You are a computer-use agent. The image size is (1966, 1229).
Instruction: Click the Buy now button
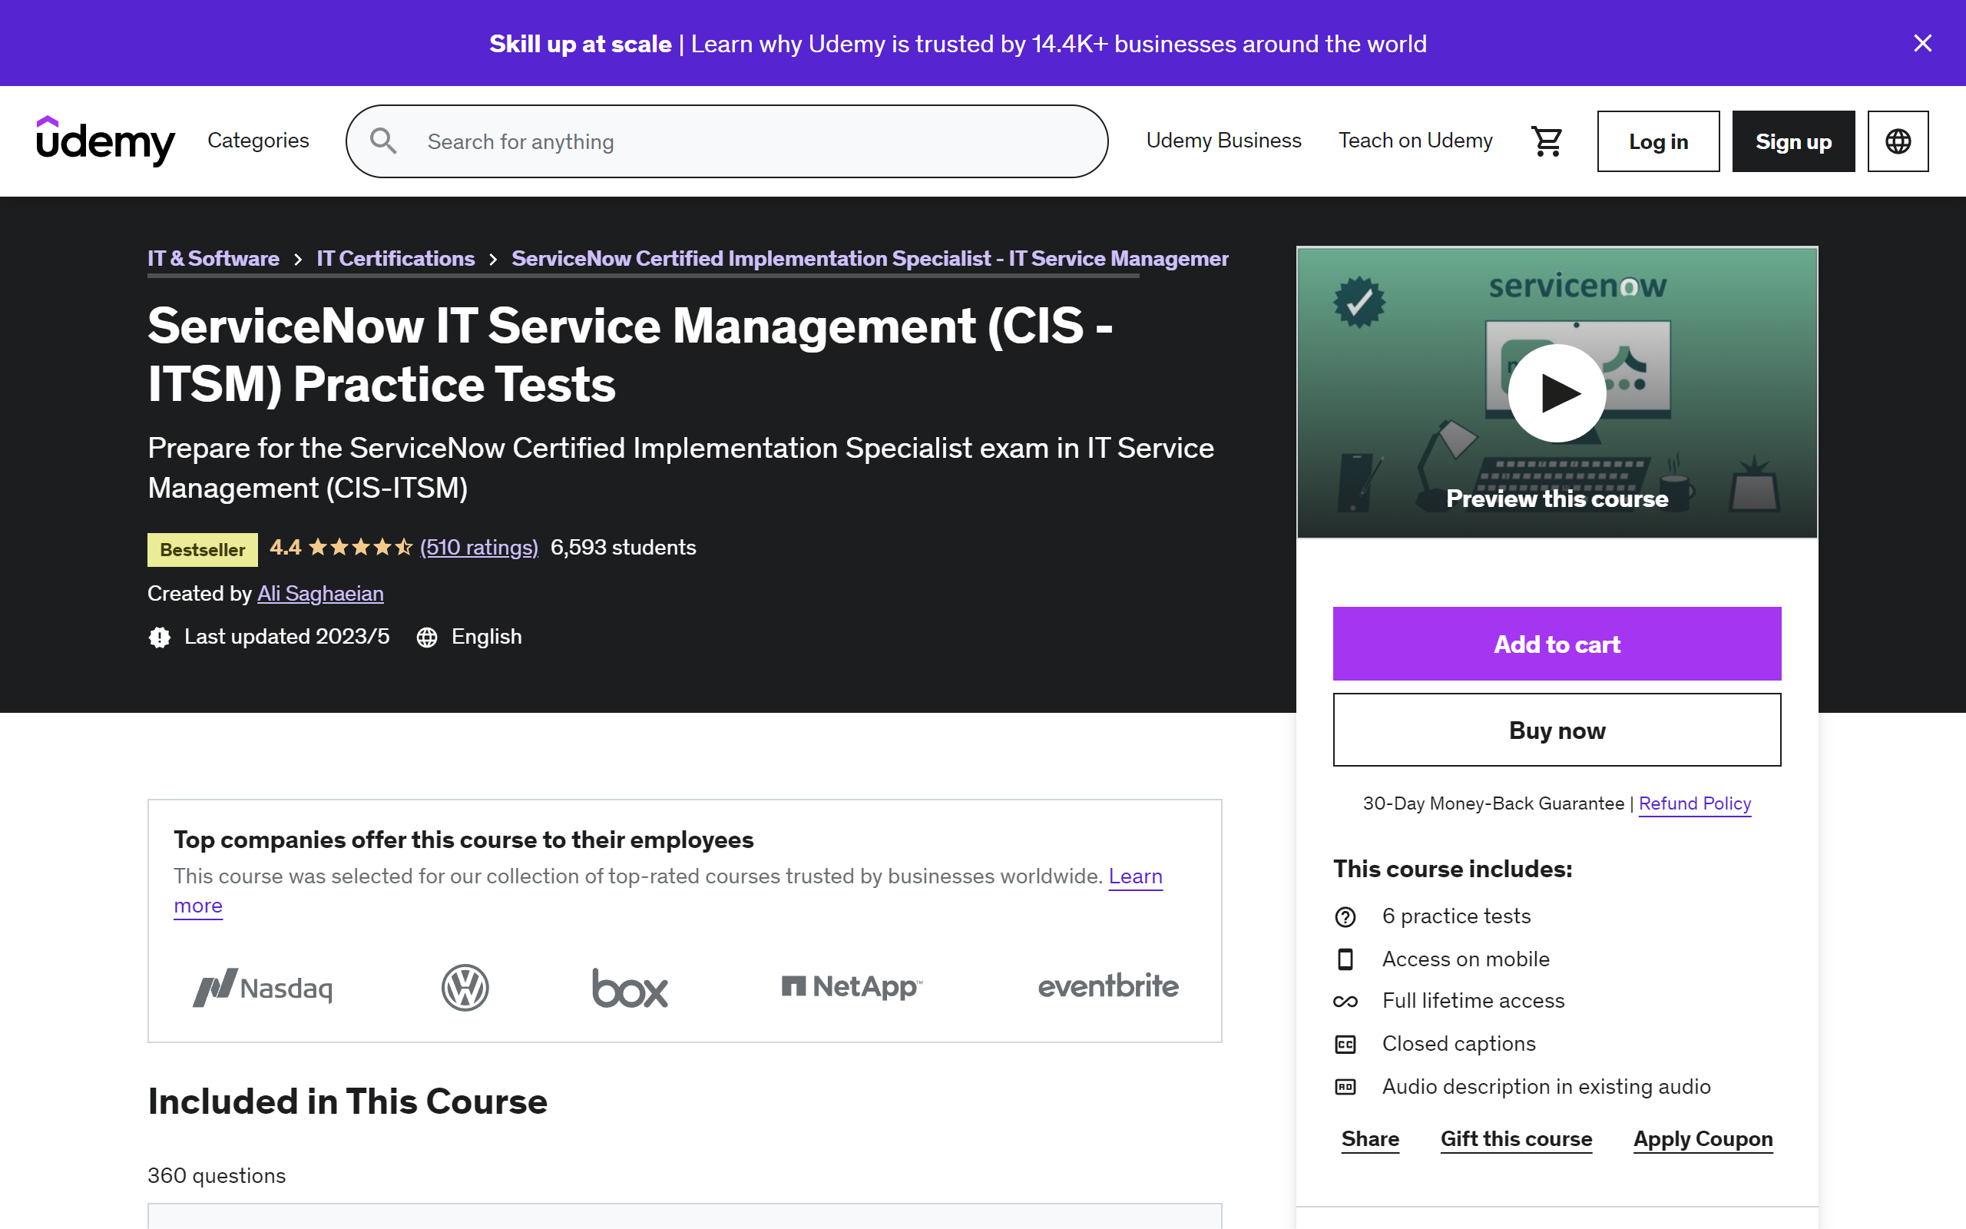click(1557, 730)
